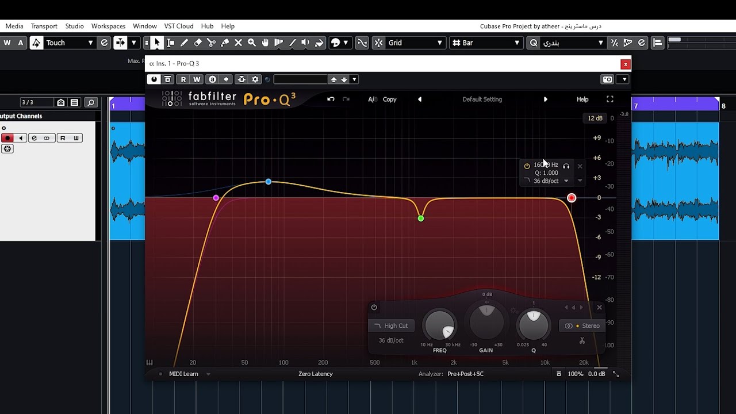
Task: Select the green EQ band node
Action: [421, 218]
